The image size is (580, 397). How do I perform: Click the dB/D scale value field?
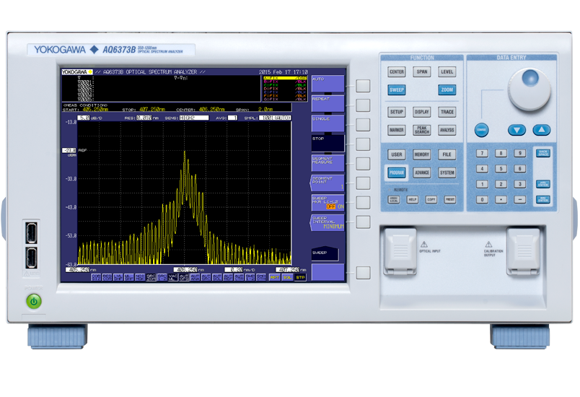click(x=84, y=118)
